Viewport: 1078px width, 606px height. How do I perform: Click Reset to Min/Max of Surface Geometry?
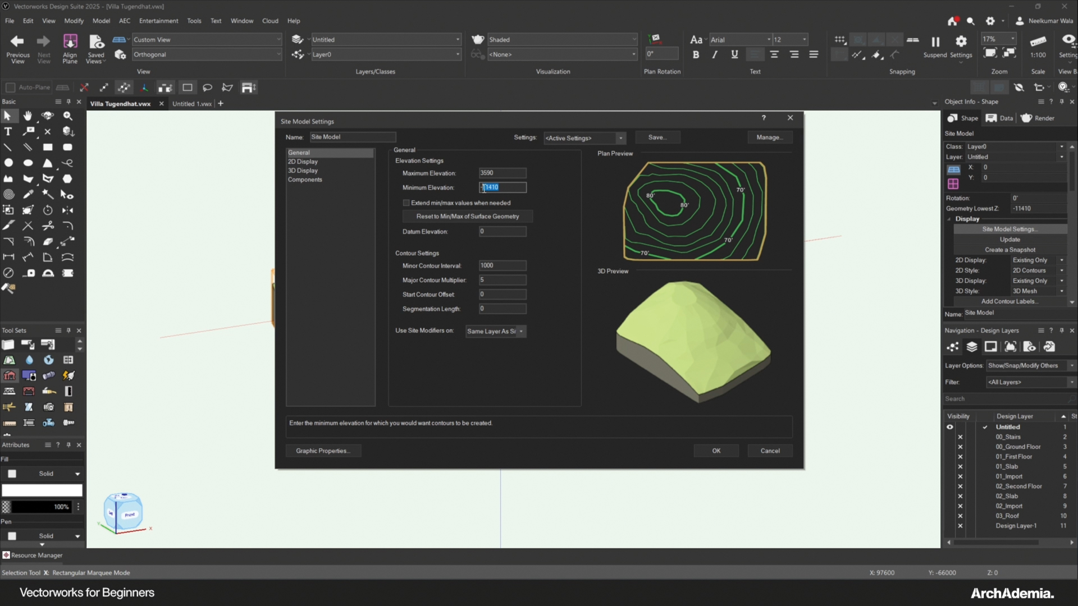(x=467, y=216)
